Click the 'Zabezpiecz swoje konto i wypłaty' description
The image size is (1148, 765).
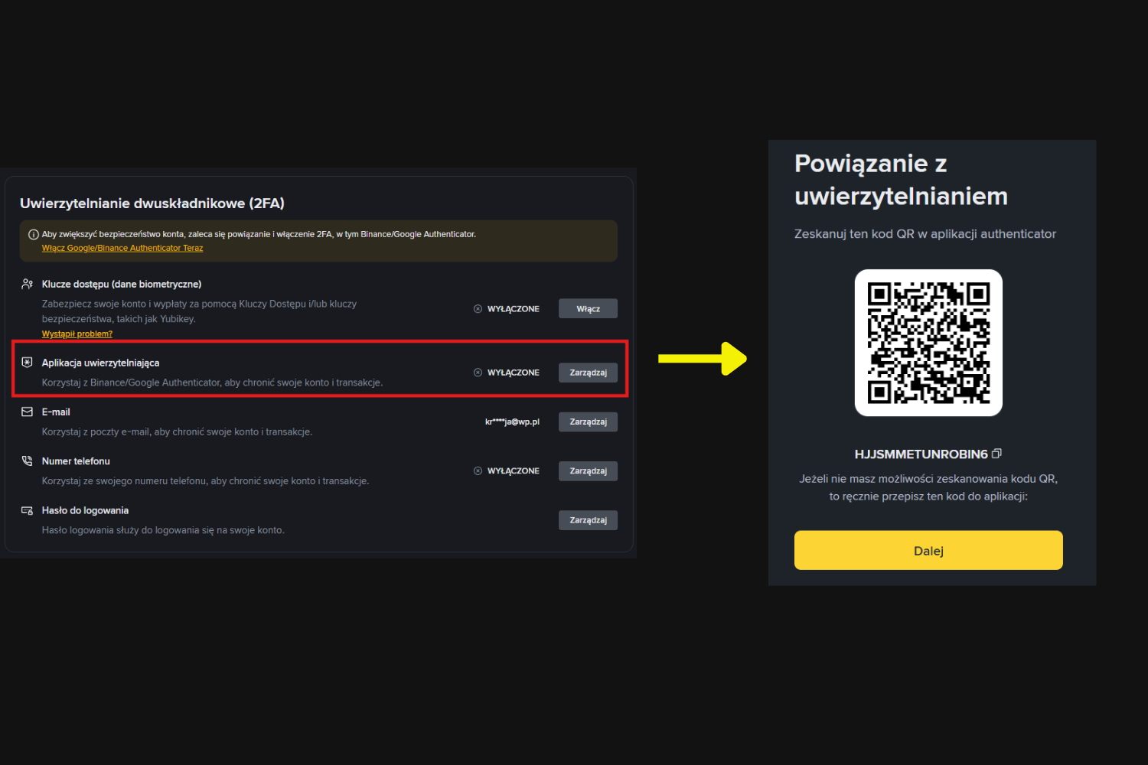tap(199, 311)
